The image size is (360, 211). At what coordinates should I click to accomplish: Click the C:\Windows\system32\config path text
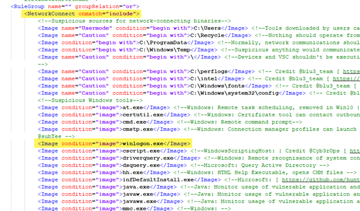tap(235, 93)
